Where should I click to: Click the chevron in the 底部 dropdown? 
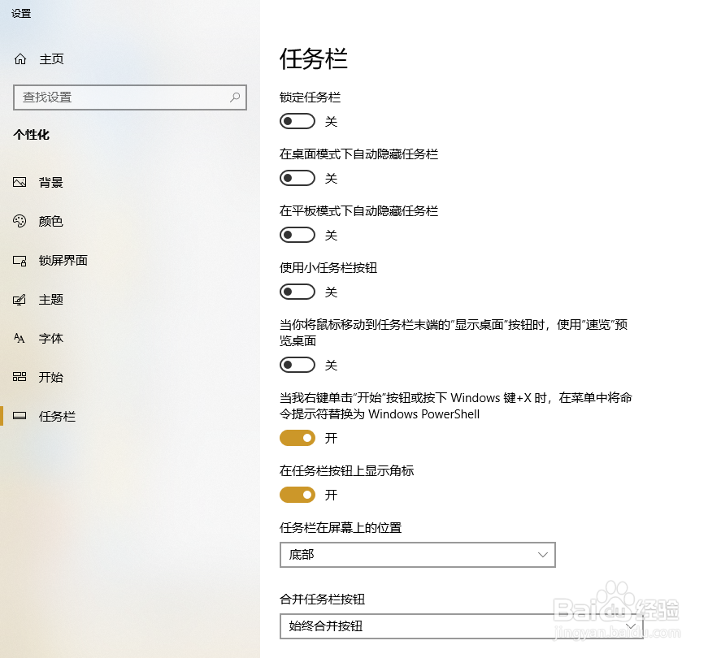pyautogui.click(x=543, y=555)
